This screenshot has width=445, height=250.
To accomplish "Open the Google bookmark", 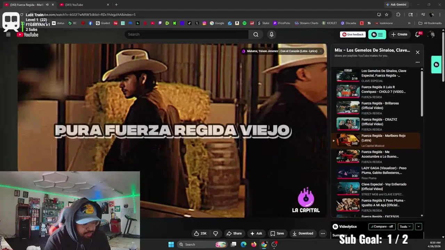I will pos(217,23).
